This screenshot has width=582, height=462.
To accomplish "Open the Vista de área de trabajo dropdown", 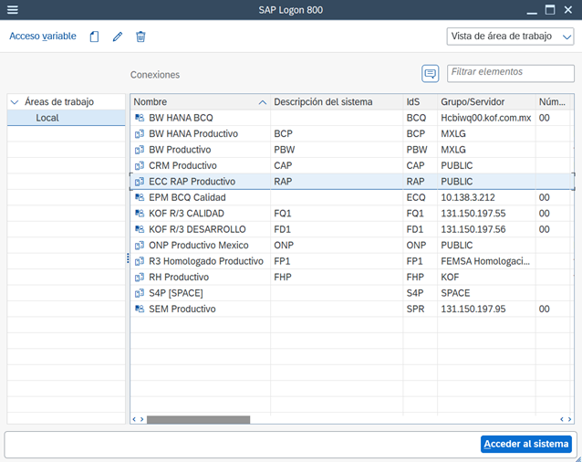I will click(x=510, y=37).
